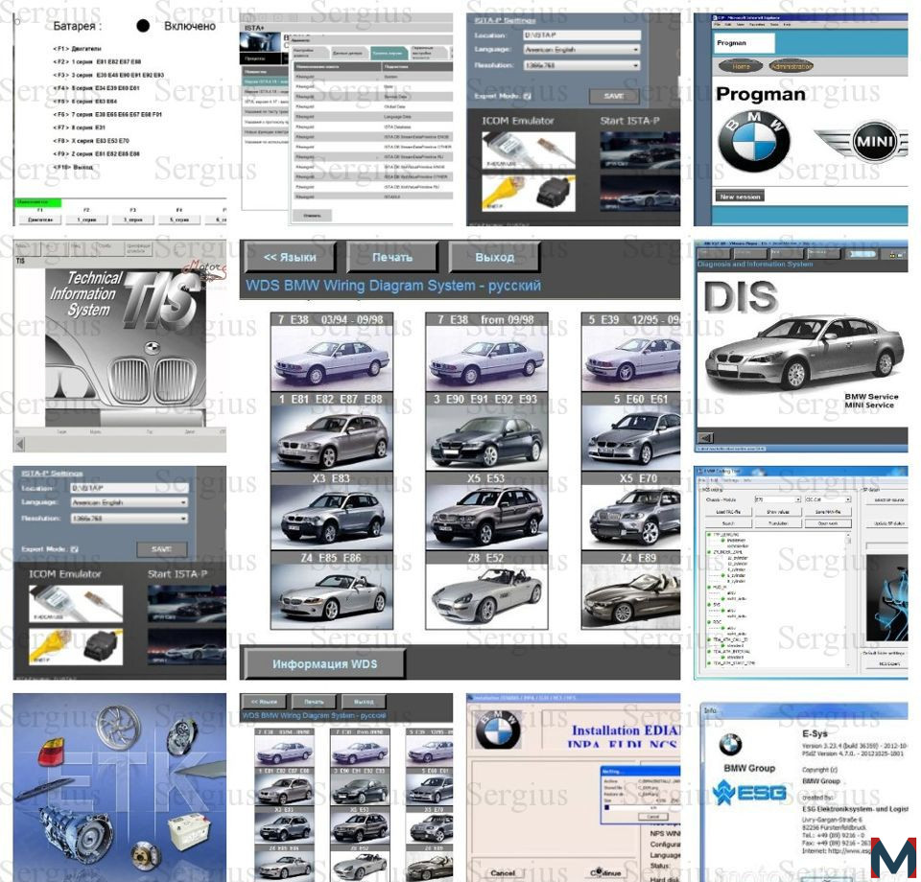Image resolution: width=921 pixels, height=882 pixels.
Task: Click SAVE in ISTA-P panel below TIS
Action: [x=161, y=549]
